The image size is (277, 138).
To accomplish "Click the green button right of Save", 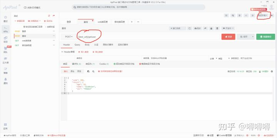I will pyautogui.click(x=265, y=37).
